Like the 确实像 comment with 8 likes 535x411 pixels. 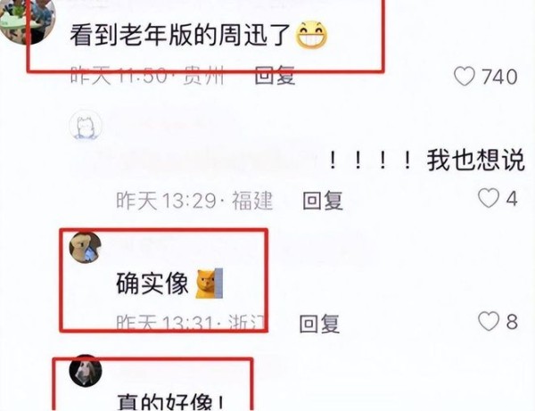pos(489,321)
